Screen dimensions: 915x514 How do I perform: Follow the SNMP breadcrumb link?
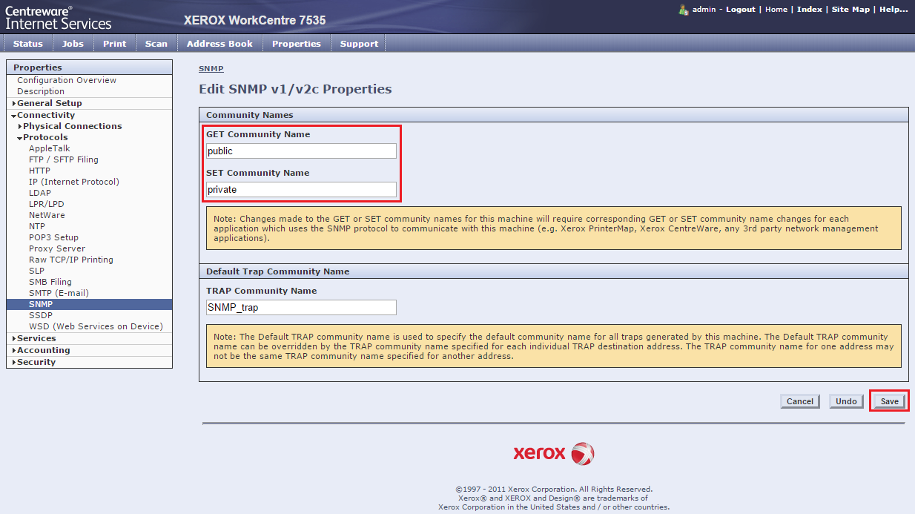pyautogui.click(x=211, y=69)
